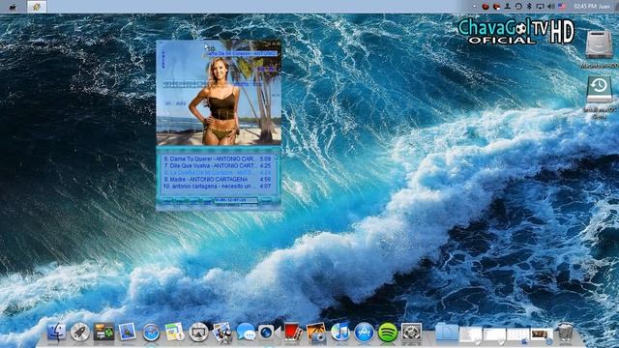Select track 6 Dame Tu Querer
The height and width of the screenshot is (348, 619).
click(217, 159)
